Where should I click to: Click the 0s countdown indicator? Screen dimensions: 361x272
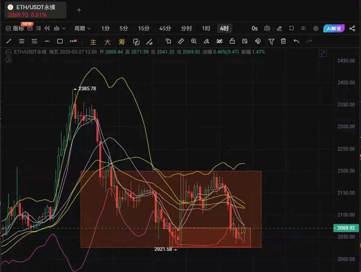pyautogui.click(x=254, y=28)
